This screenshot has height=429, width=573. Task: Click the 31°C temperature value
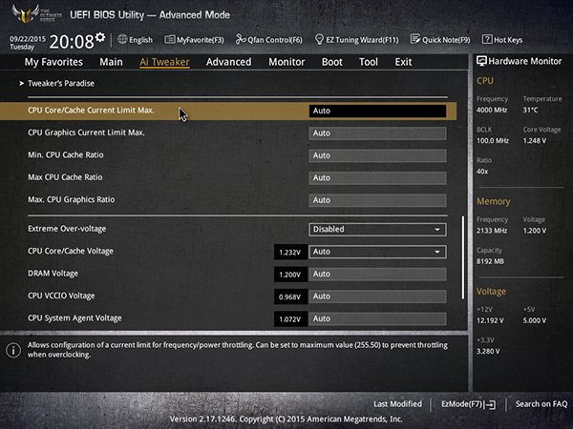(x=530, y=110)
